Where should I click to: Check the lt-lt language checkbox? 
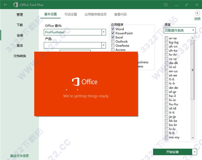tap(166, 133)
